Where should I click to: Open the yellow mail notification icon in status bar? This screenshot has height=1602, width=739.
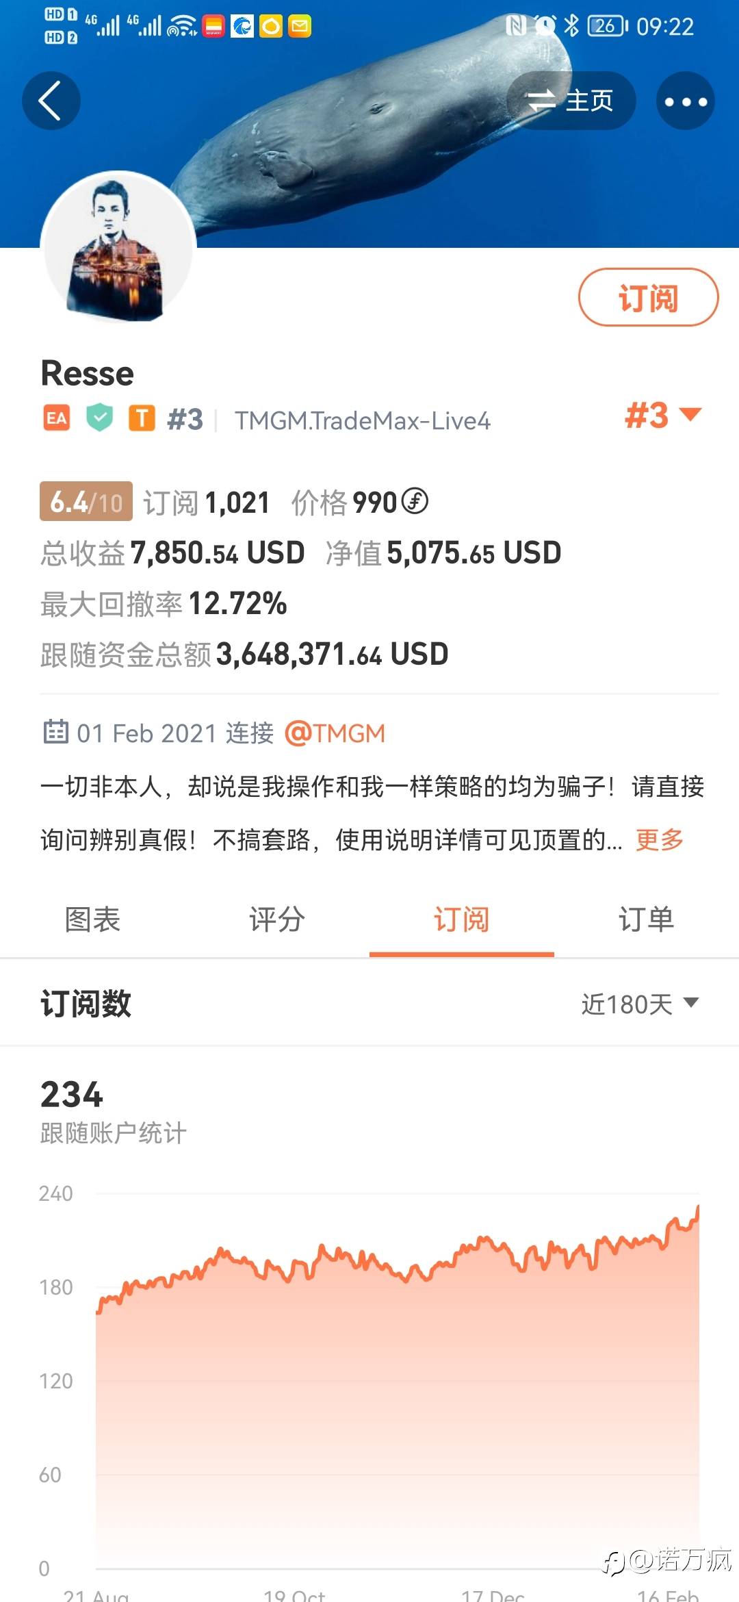(300, 26)
